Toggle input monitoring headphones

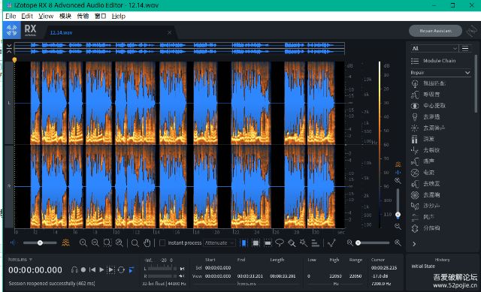[74, 269]
